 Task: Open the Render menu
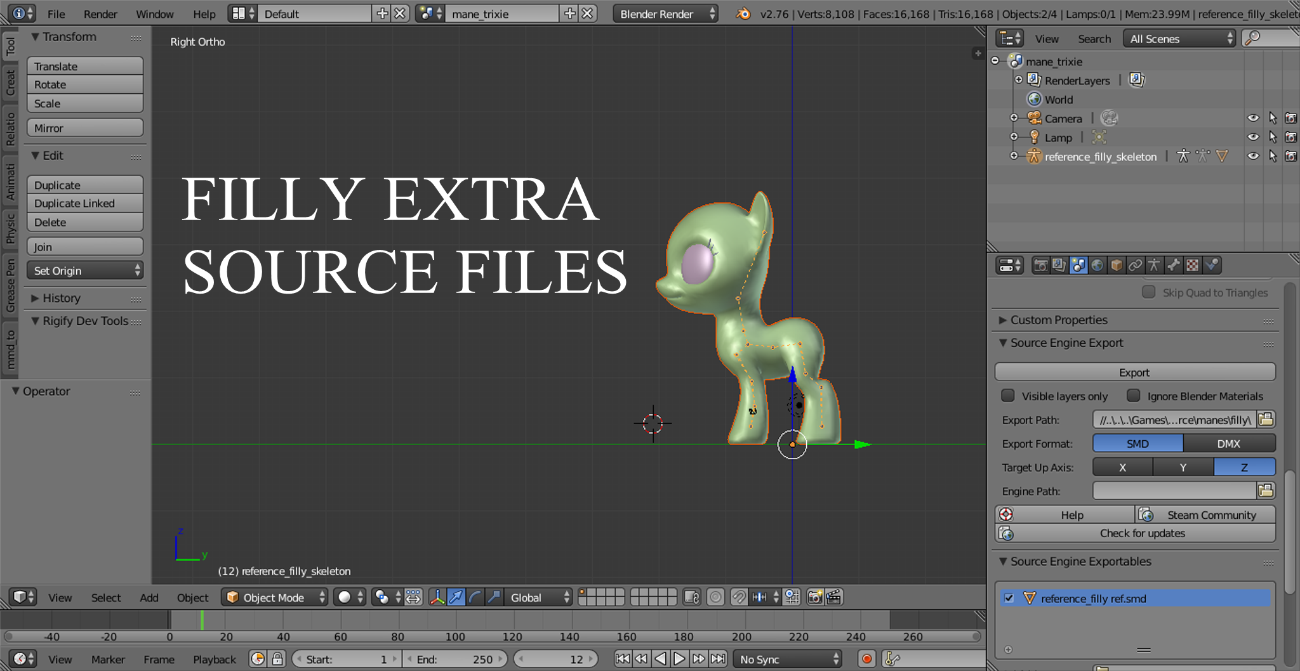(x=100, y=14)
